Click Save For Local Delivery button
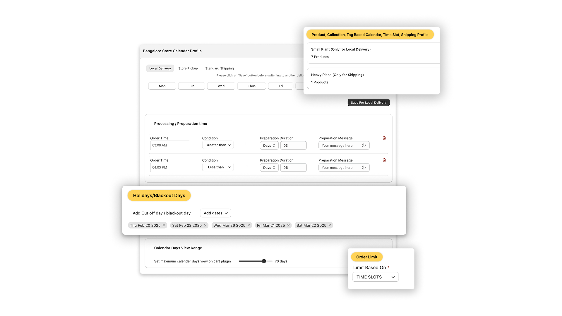Screen dimensions: 562x316 (369, 103)
